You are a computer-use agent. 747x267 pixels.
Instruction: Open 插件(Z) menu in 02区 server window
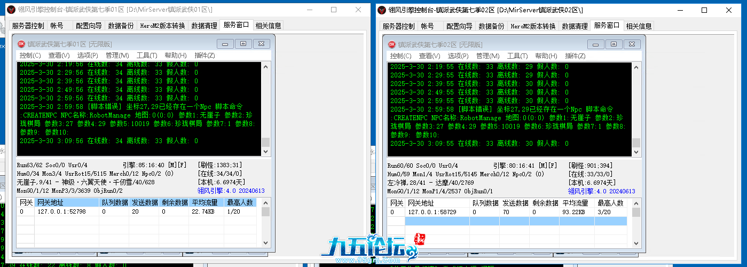575,56
